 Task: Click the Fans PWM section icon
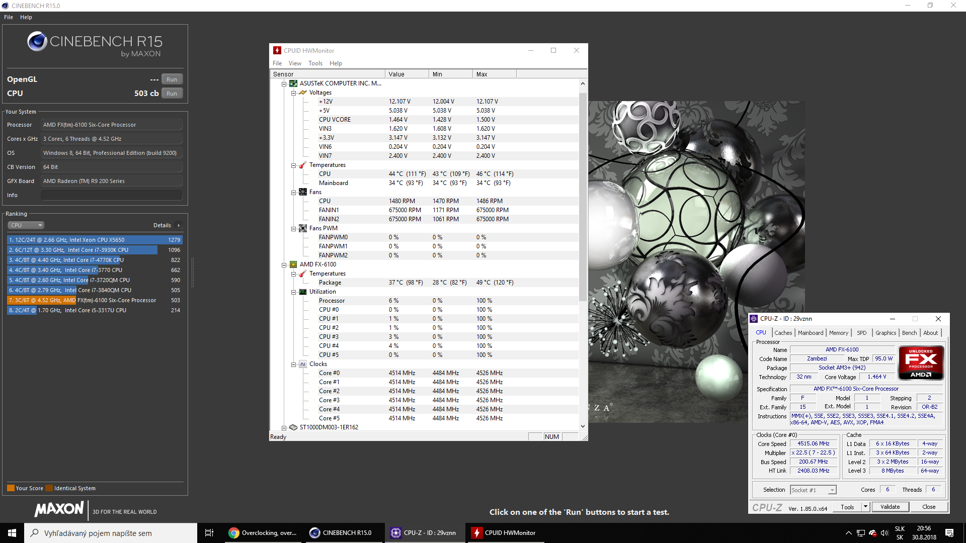(x=303, y=228)
